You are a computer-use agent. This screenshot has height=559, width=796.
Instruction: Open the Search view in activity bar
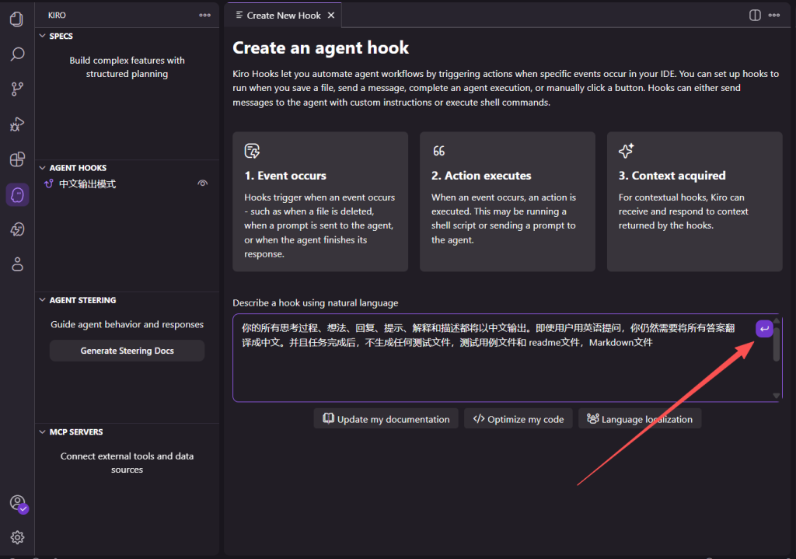(17, 54)
